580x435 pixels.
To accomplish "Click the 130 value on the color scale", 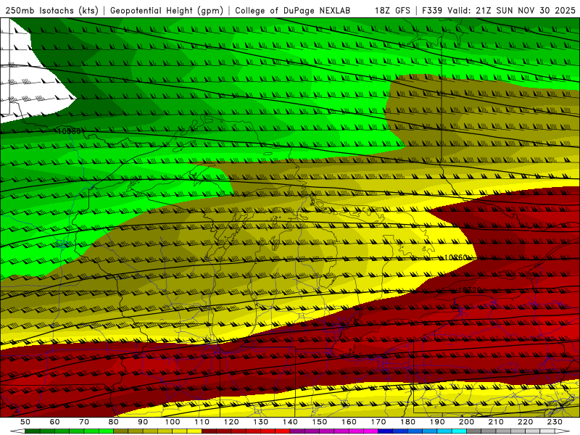I will tap(261, 422).
